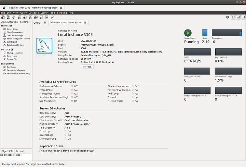Create new stored procedure toolbar icon
Image resolution: width=246 pixels, height=167 pixels.
[36, 17]
